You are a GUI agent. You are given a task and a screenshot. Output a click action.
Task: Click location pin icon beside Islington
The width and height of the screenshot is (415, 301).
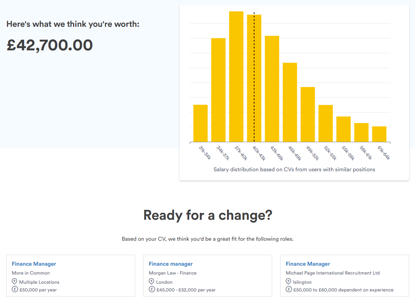(289, 282)
